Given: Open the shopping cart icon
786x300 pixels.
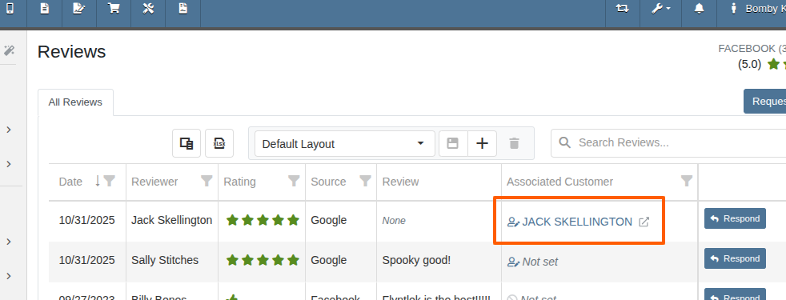Looking at the screenshot, I should click(x=114, y=9).
